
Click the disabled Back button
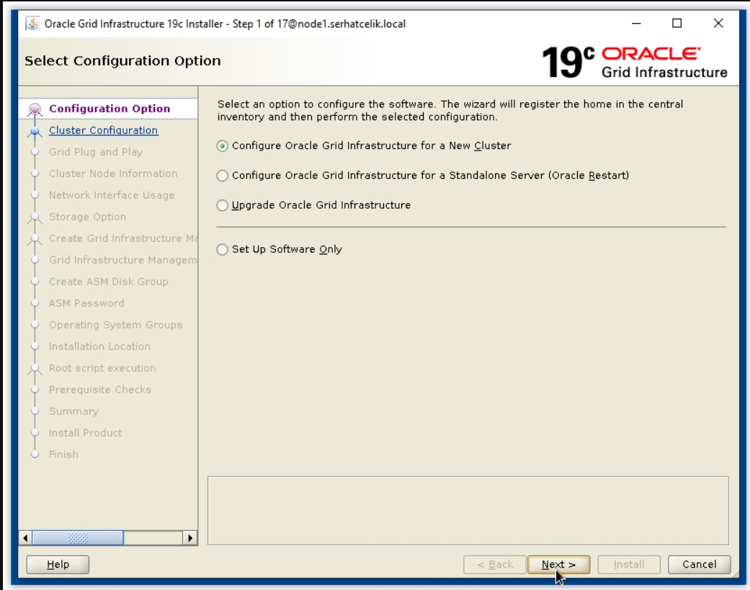coord(494,564)
